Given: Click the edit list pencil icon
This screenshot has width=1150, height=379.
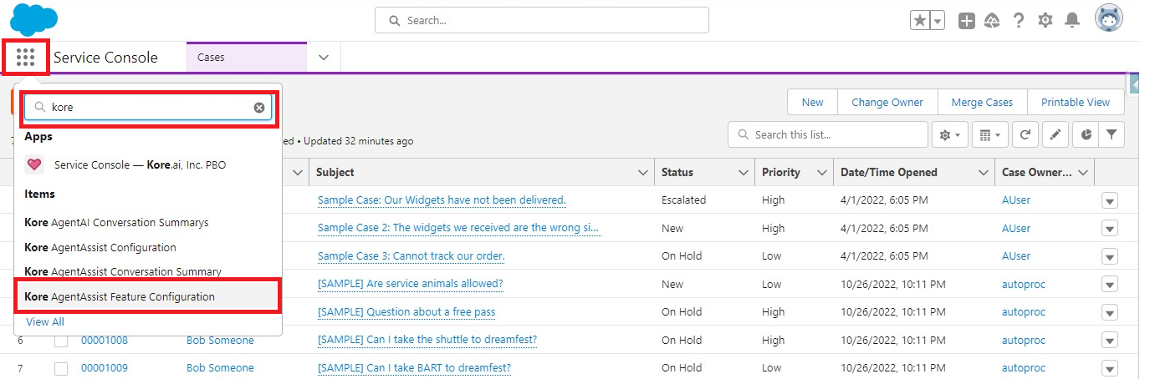Looking at the screenshot, I should [x=1055, y=134].
